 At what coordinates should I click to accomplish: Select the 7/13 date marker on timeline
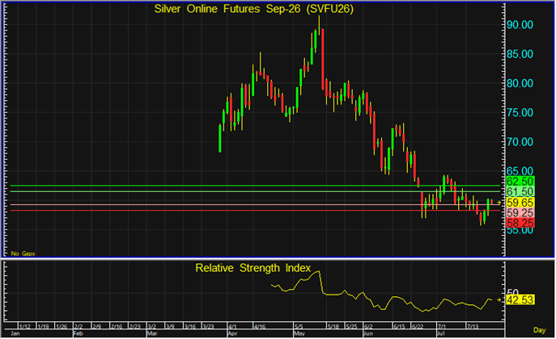click(x=473, y=326)
